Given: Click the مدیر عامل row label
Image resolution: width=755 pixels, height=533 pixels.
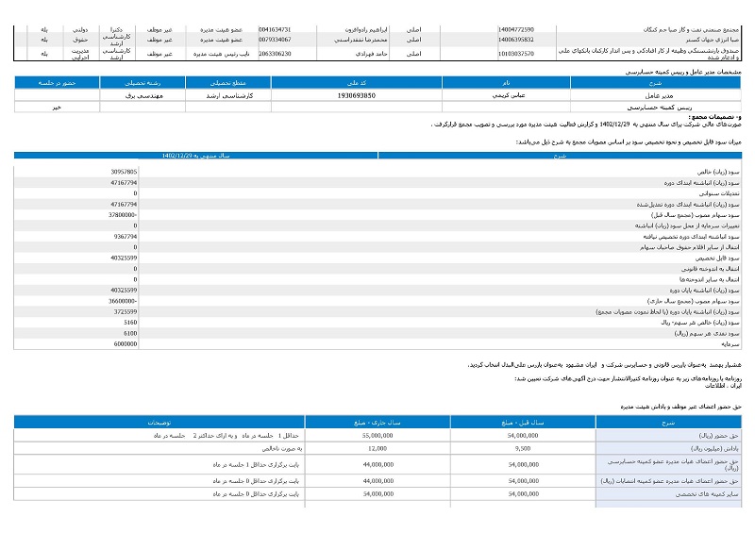Looking at the screenshot, I should pyautogui.click(x=659, y=95).
